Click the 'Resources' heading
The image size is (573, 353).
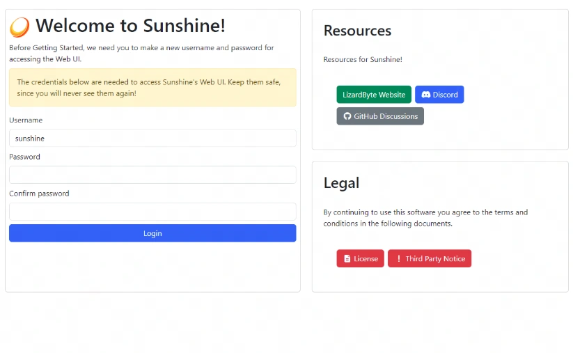357,31
